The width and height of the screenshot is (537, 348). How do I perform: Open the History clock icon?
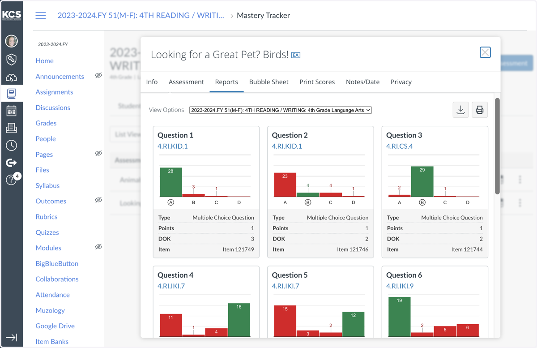tap(12, 145)
